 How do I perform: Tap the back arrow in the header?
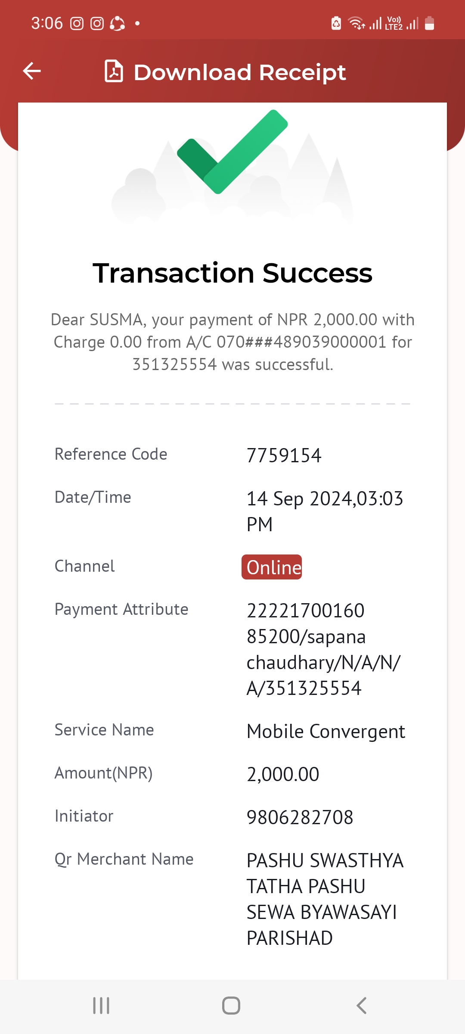32,71
